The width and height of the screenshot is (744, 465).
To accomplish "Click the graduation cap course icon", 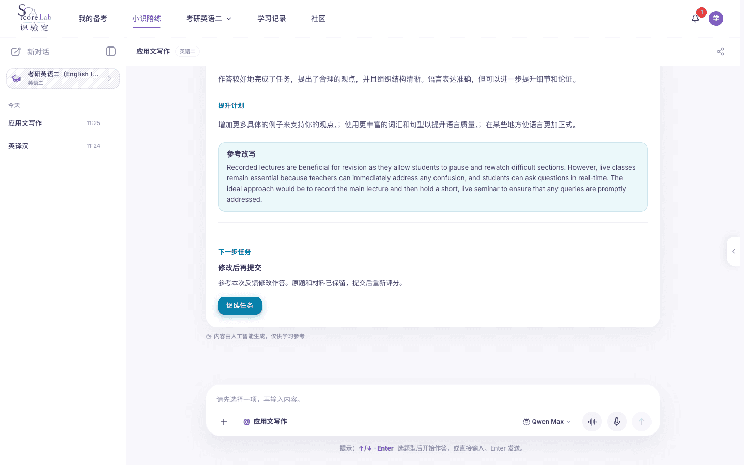I will [x=17, y=79].
